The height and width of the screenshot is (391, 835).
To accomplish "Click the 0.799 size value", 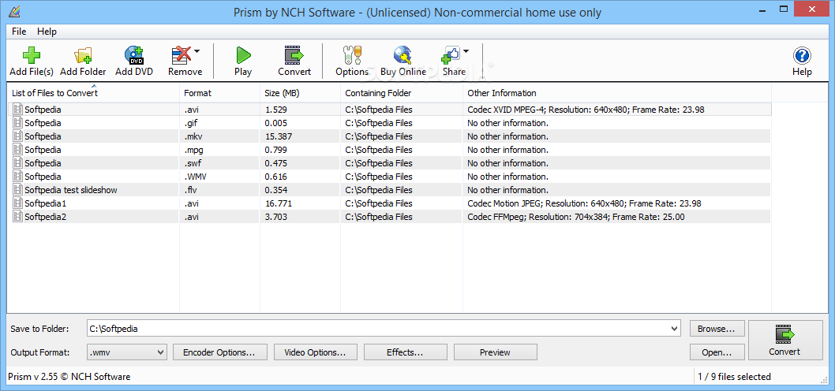I will click(x=276, y=150).
